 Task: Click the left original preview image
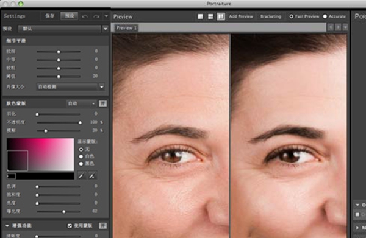point(171,136)
